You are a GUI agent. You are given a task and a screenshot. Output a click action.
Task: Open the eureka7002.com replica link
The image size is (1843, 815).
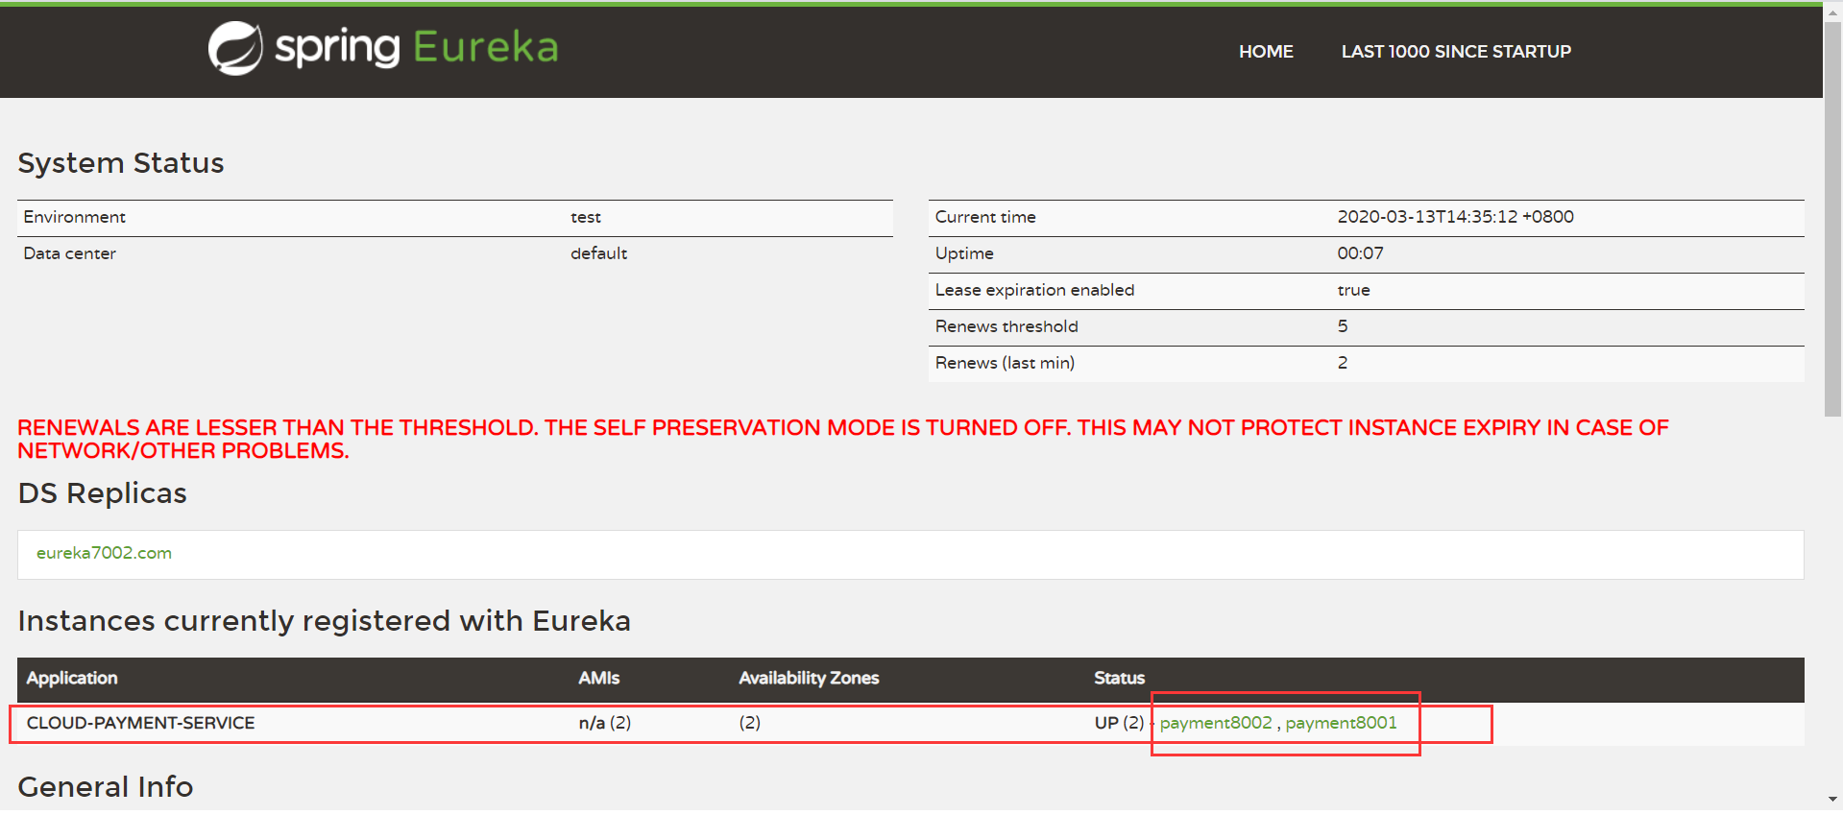104,553
